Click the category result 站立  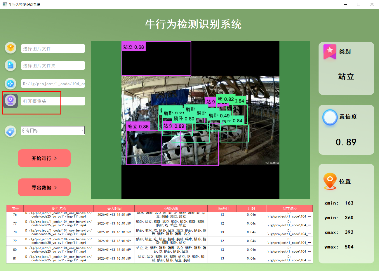346,77
